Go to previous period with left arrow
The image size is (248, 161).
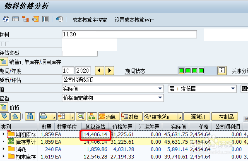coord(99,71)
